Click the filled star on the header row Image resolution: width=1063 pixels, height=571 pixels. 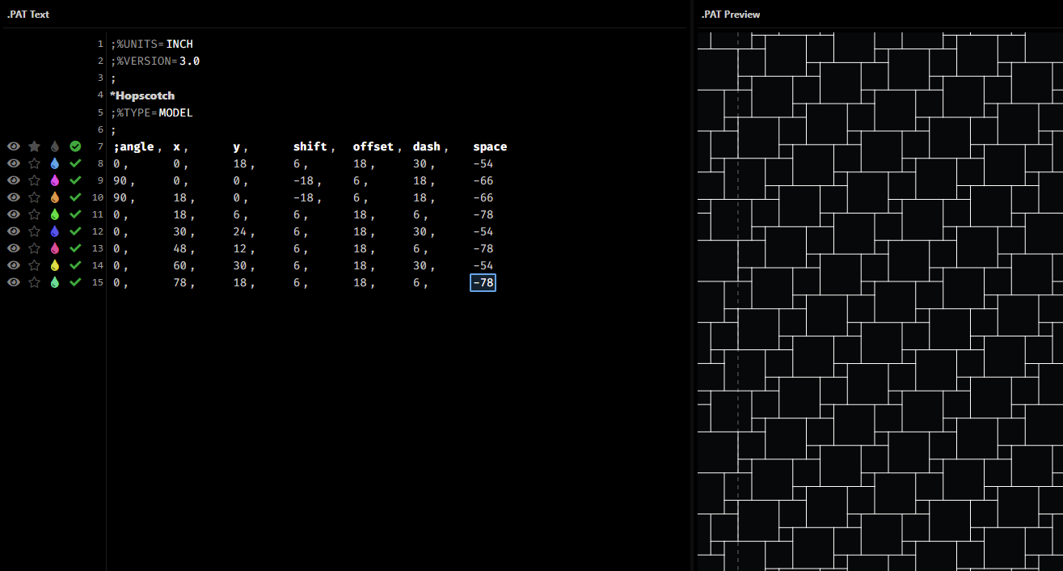pos(34,146)
